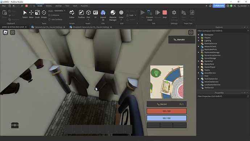
Task: Click the blue 100 / 100 mana bar
Action: coord(166,118)
